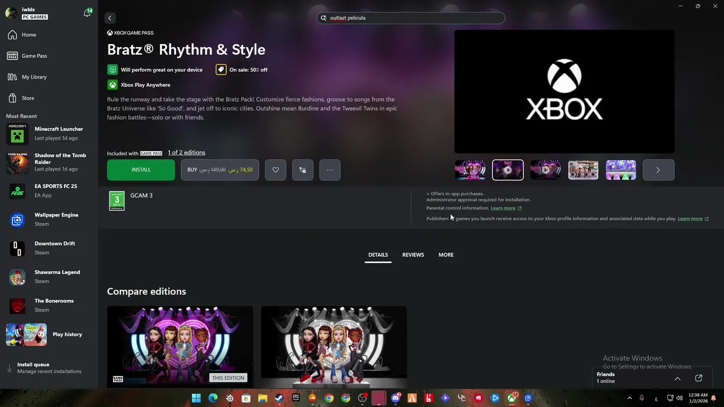Screen dimensions: 724x407
Task: Buy the game for 74,50
Action: coord(220,170)
